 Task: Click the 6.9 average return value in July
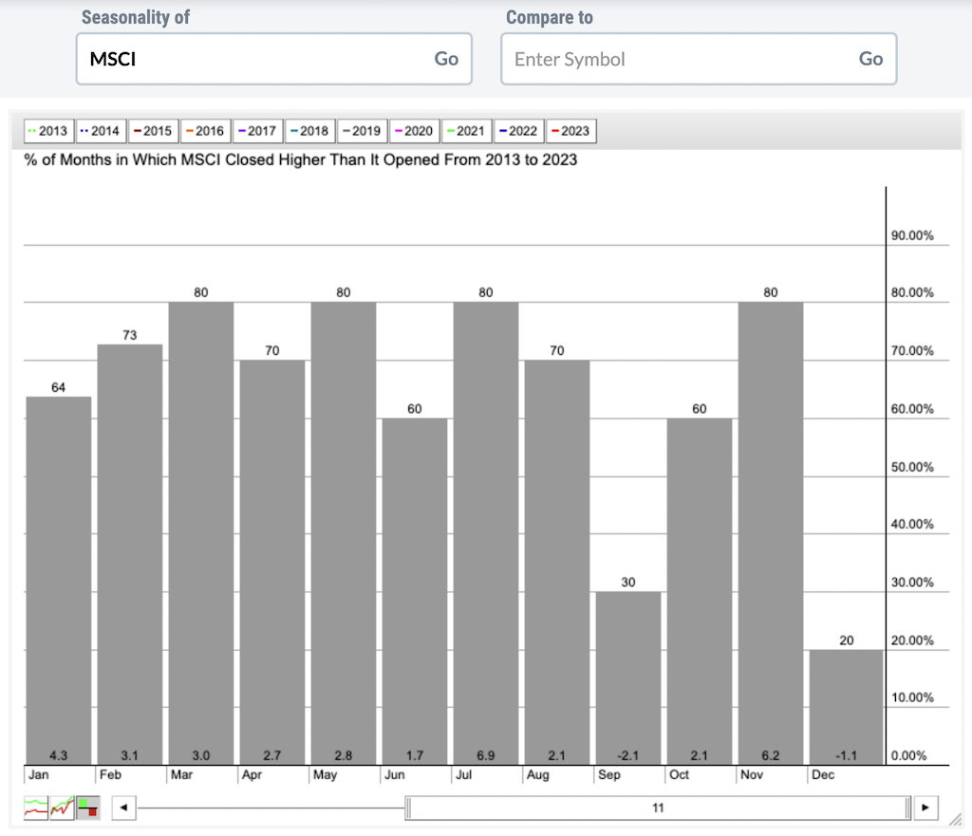click(x=486, y=755)
